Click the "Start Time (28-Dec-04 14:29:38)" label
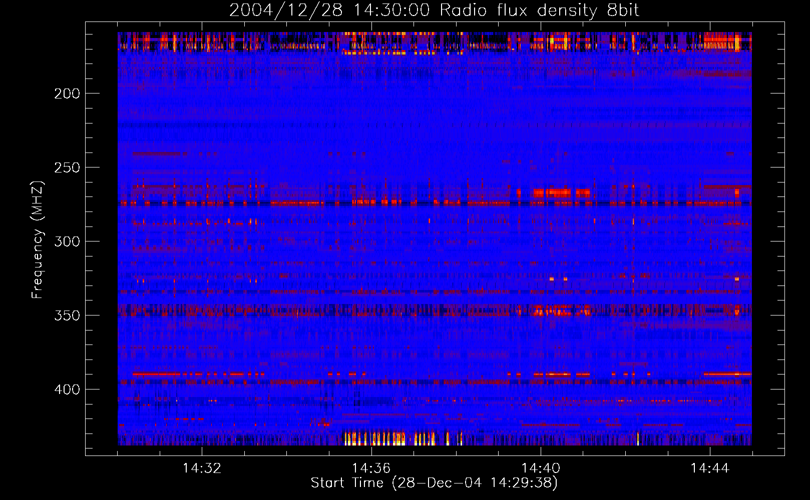This screenshot has height=500, width=810. [434, 483]
